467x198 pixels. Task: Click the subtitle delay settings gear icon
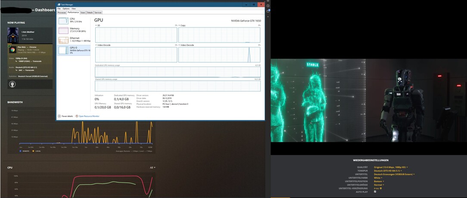click(x=381, y=189)
